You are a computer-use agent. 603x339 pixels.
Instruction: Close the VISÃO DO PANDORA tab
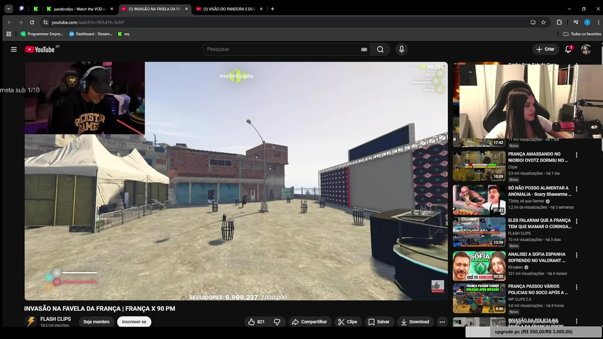click(261, 9)
